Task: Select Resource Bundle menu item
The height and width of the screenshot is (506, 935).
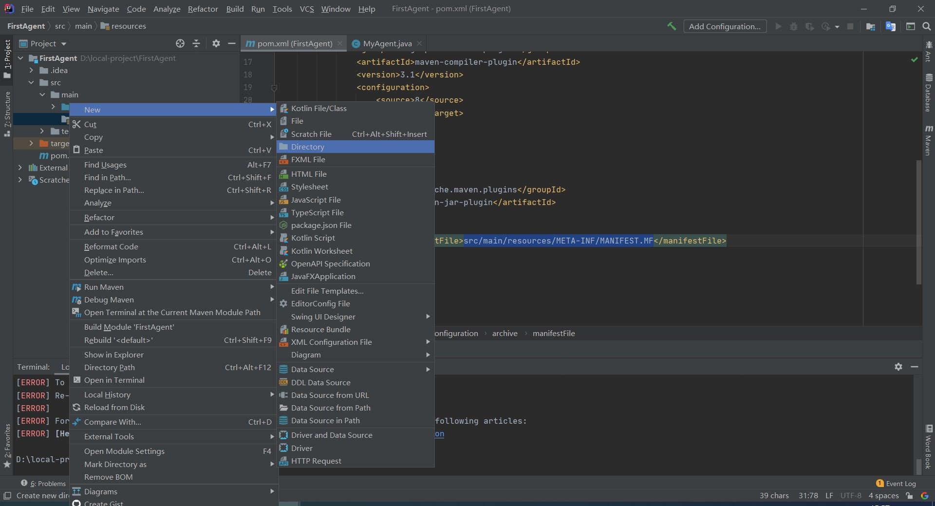Action: coord(355,329)
